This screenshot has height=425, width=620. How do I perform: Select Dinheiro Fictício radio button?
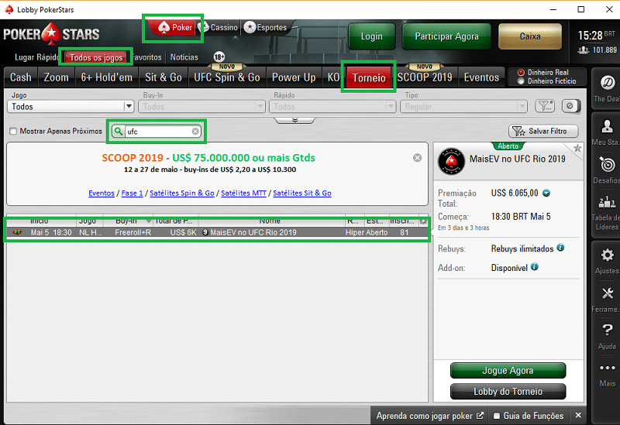pyautogui.click(x=521, y=81)
